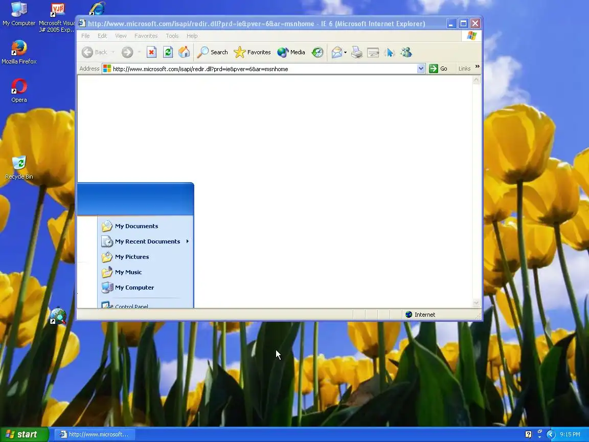Viewport: 589px width, 442px height.
Task: Print the page using printer icon
Action: (356, 52)
